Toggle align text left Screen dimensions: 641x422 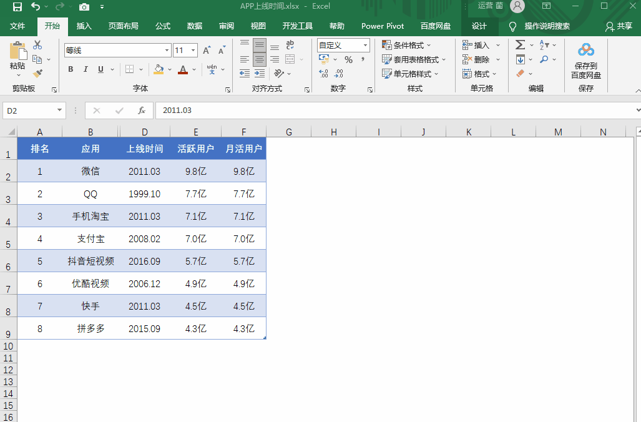tap(245, 59)
